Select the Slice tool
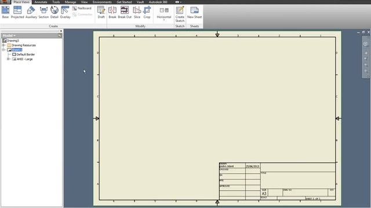The width and height of the screenshot is (371, 208). [x=137, y=13]
